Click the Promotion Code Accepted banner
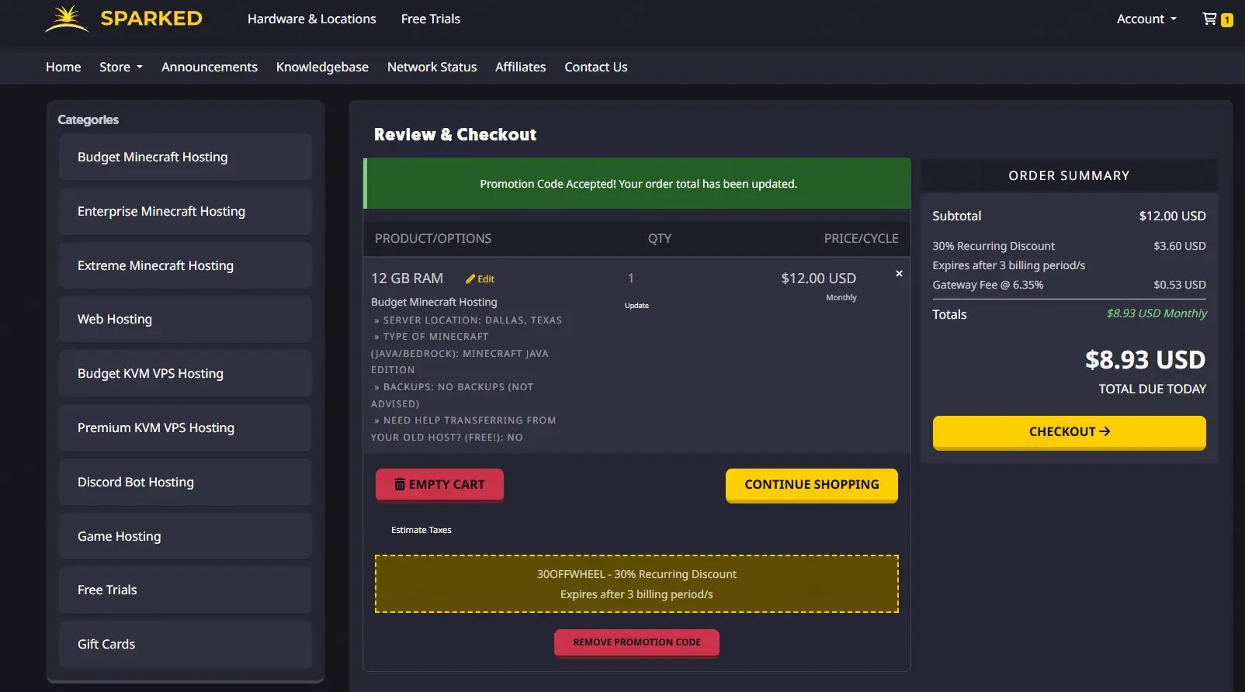Viewport: 1245px width, 692px height. coord(637,184)
